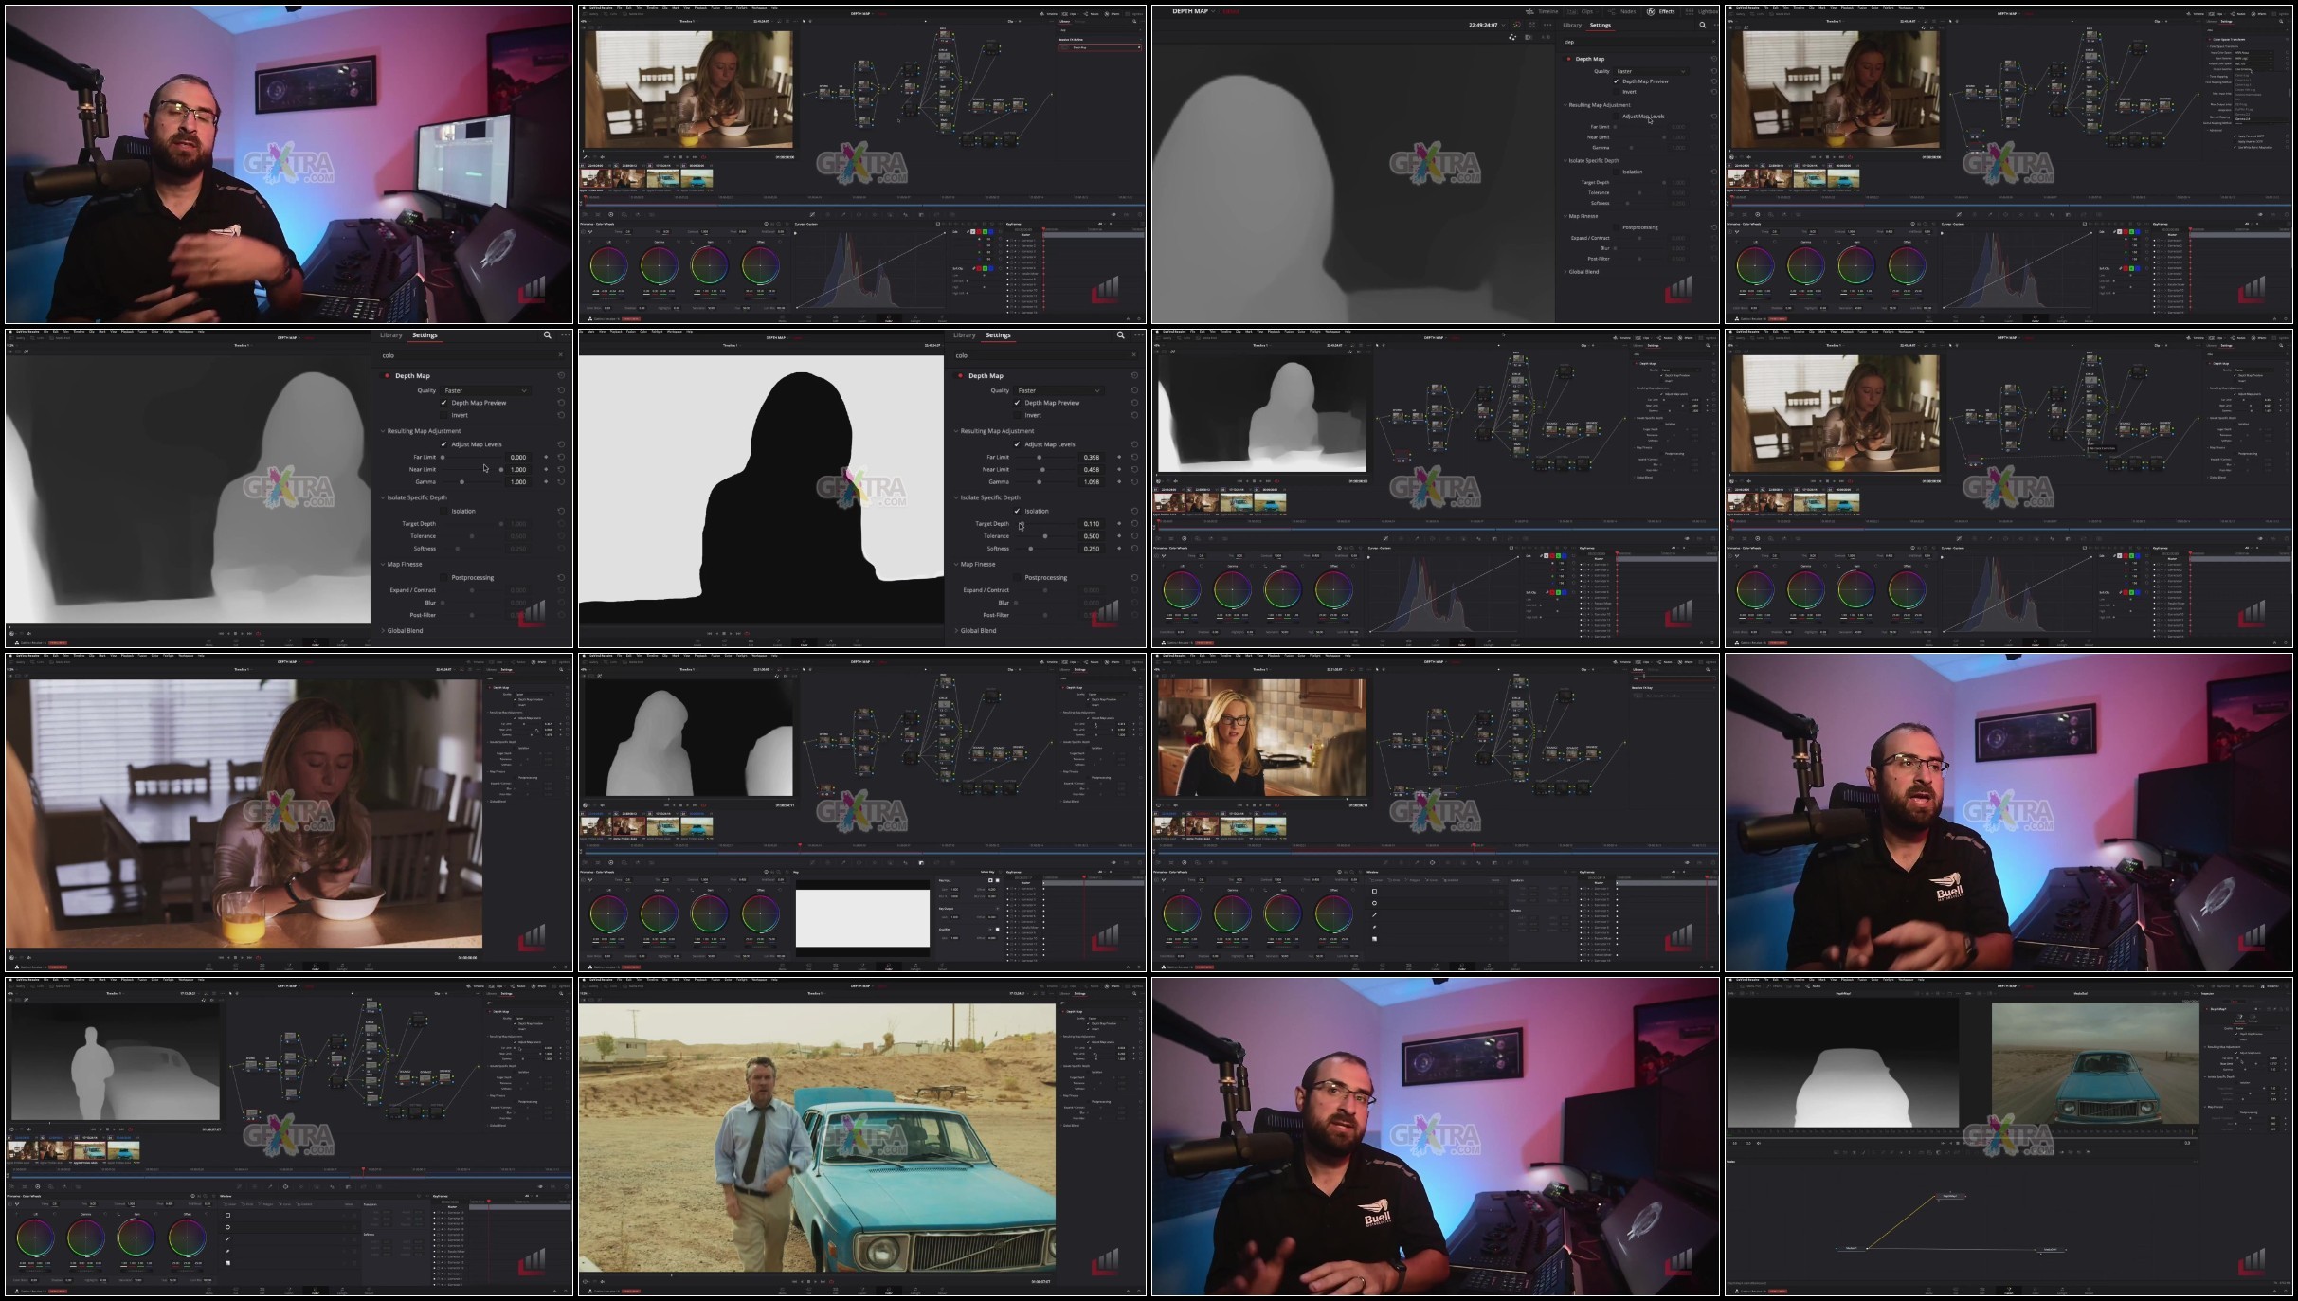Image resolution: width=2298 pixels, height=1301 pixels.
Task: Select the Settings tab above the 'dep' field
Action: pyautogui.click(x=1601, y=26)
